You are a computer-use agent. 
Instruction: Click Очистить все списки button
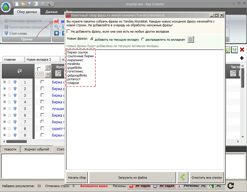point(207,178)
